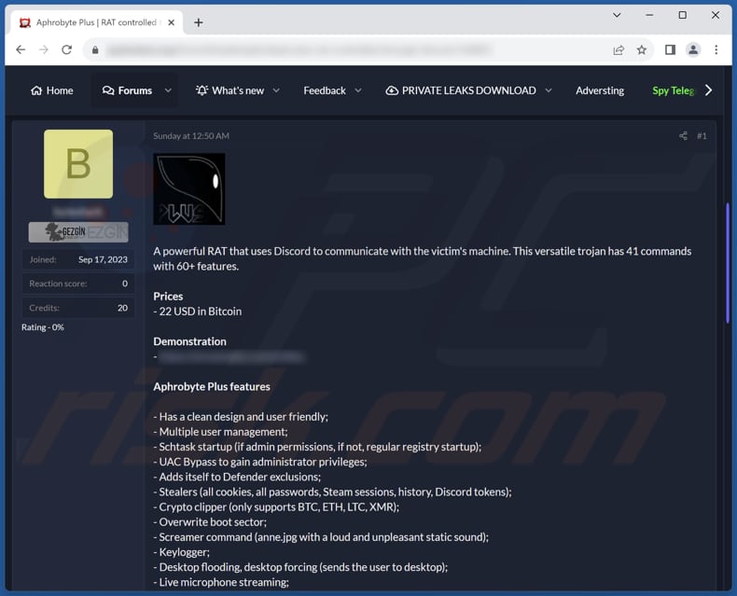
Task: Close the Aphrobyte Plus browser tab
Action: [172, 22]
